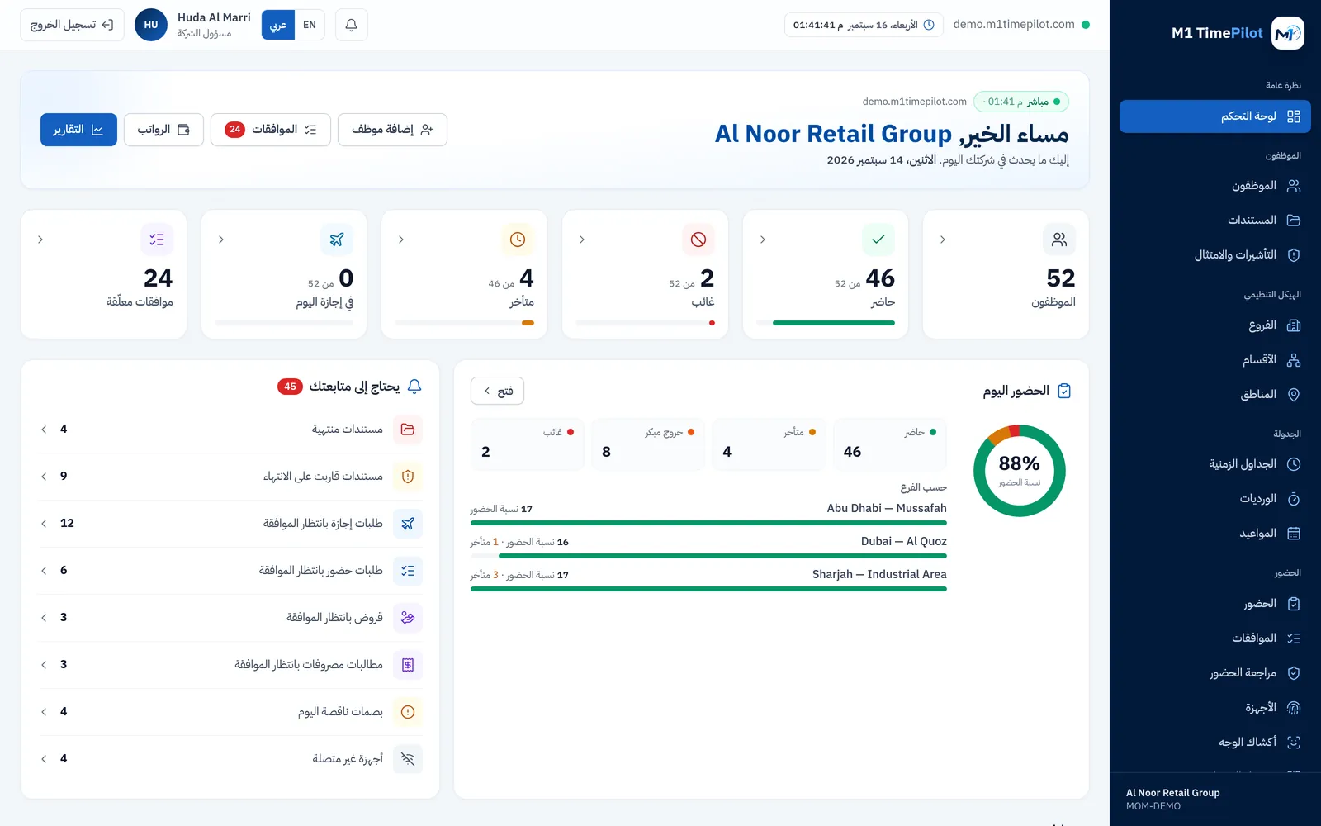Click the follow-up bell icon
The height and width of the screenshot is (826, 1321).
click(414, 386)
